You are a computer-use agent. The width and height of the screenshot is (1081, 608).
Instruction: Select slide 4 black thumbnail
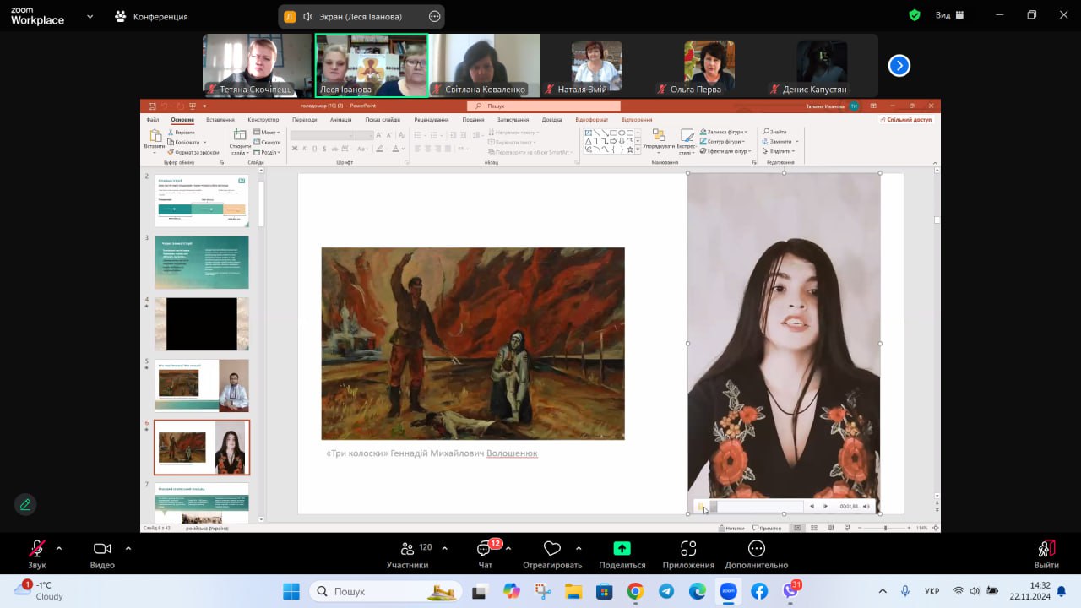(x=202, y=323)
